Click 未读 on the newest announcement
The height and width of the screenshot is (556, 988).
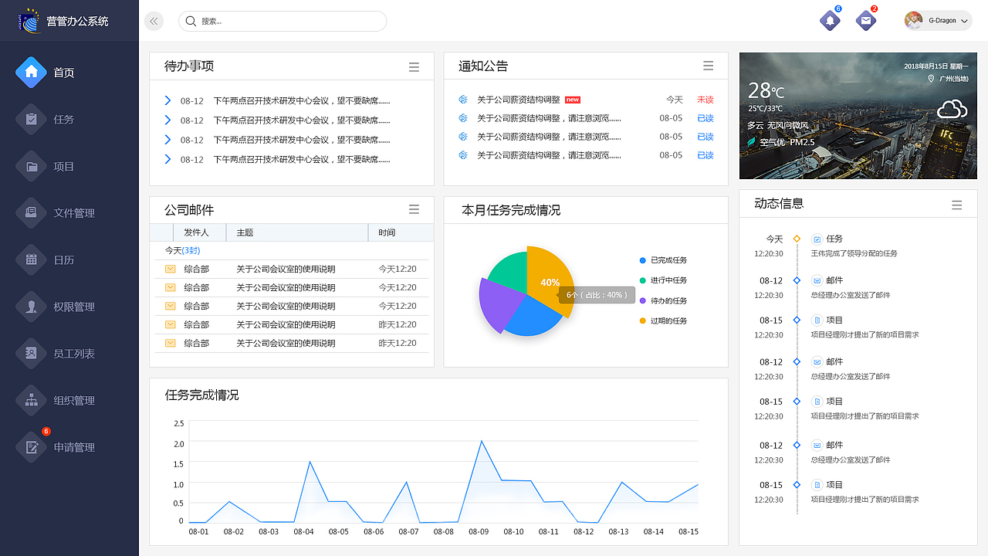coord(705,99)
